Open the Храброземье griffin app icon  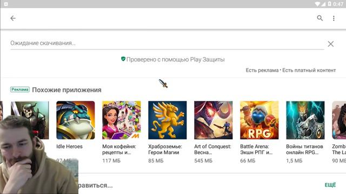tap(167, 120)
